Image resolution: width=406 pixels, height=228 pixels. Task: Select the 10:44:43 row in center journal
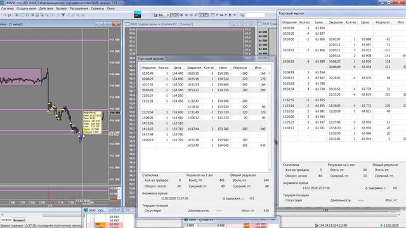(204, 90)
